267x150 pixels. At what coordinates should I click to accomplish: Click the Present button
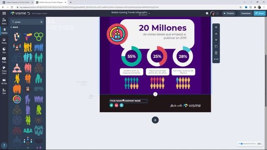click(229, 13)
